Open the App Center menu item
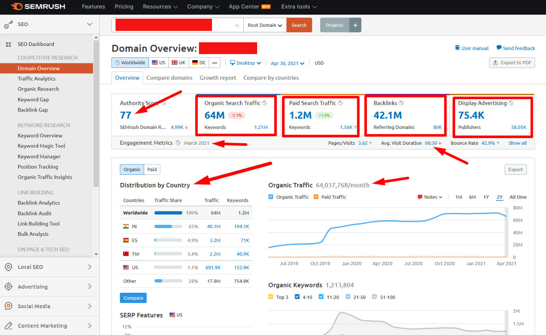Image resolution: width=546 pixels, height=335 pixels. pyautogui.click(x=250, y=7)
